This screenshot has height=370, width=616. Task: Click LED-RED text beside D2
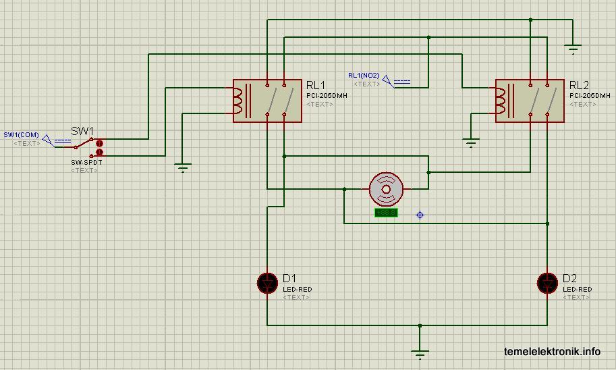(x=577, y=290)
